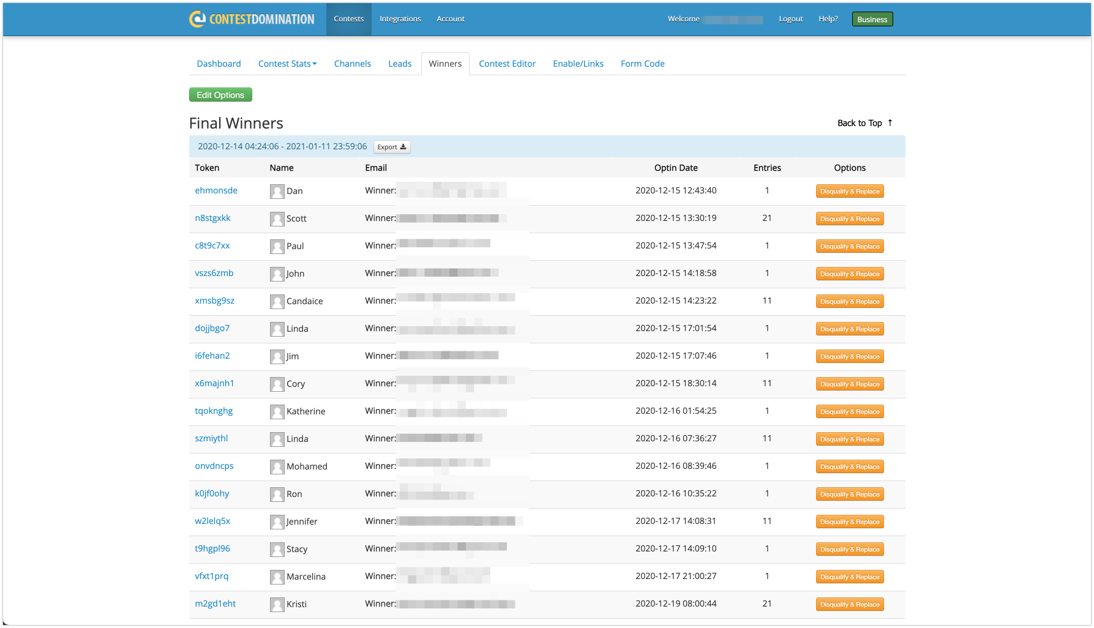Disqualify and replace winner Jennifer
This screenshot has height=628, width=1094.
[x=849, y=521]
